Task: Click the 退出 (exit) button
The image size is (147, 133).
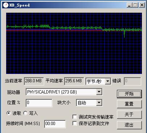Action: pos(129,125)
